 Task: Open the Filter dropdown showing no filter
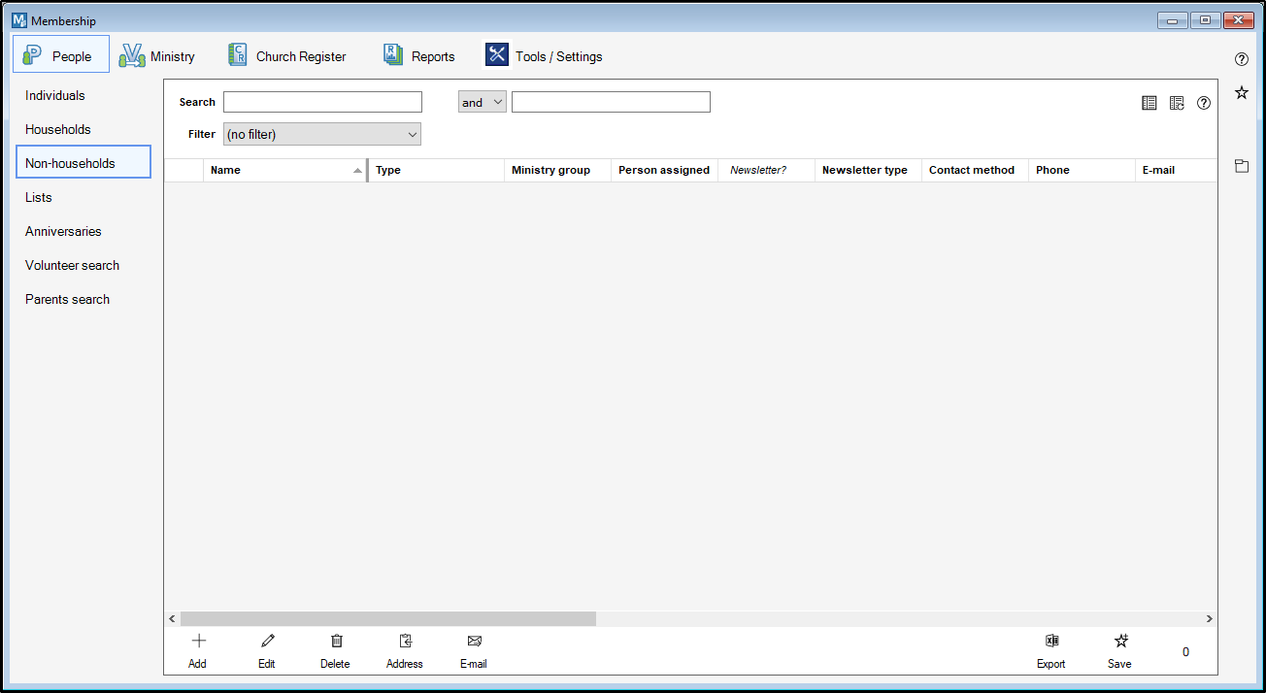[x=322, y=134]
